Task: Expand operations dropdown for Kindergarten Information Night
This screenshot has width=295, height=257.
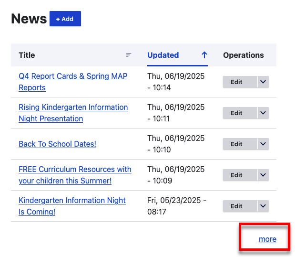Action: (x=263, y=206)
